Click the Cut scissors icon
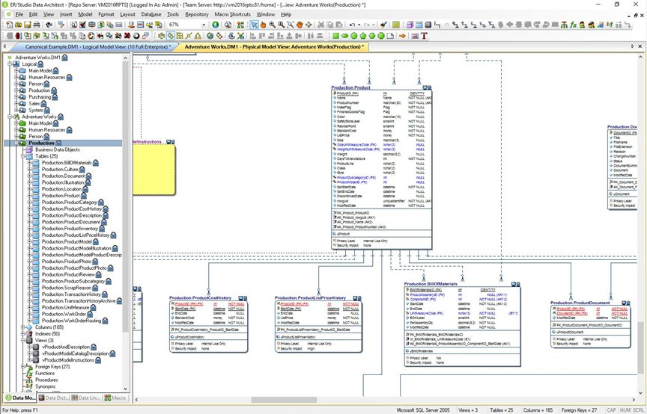Screen dimensions: 647x414 [x=321, y=25]
